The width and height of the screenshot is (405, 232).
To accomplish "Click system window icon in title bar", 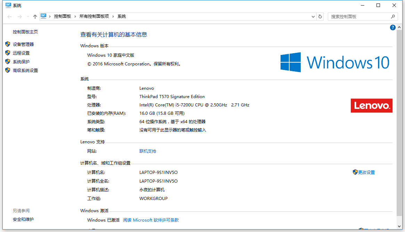I will [8, 5].
